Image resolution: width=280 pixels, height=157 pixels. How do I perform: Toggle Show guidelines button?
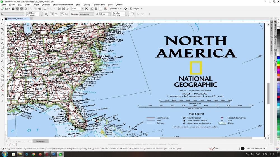click(100, 9)
